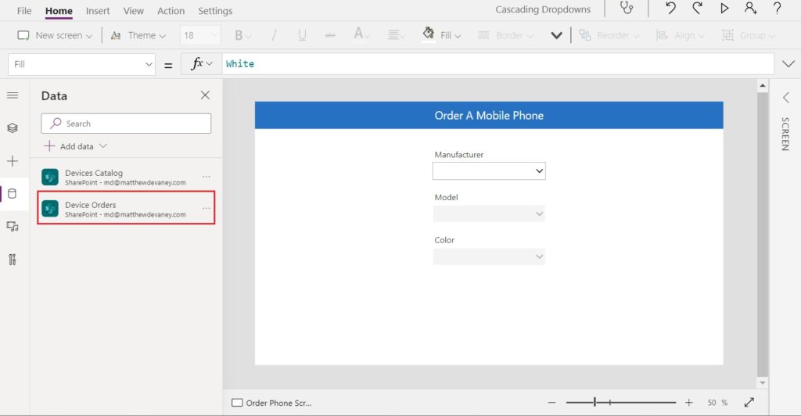Adjust the zoom slider handle
Viewport: 801px width, 416px height.
[594, 402]
